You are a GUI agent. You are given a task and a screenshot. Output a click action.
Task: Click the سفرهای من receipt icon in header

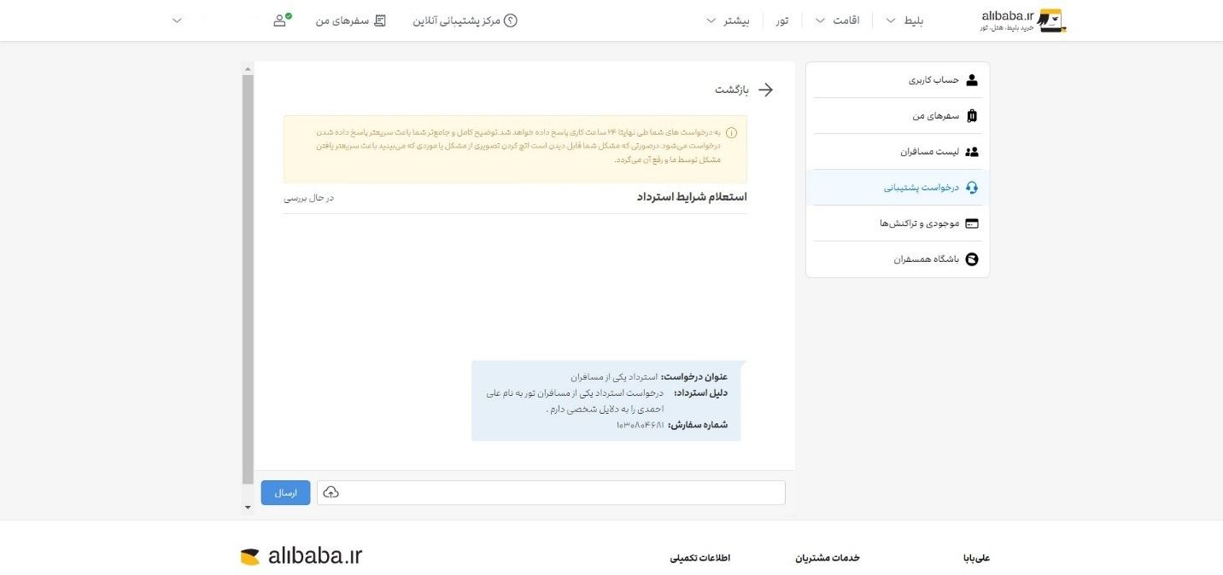tap(380, 20)
